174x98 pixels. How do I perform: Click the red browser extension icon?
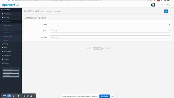[158, 1]
